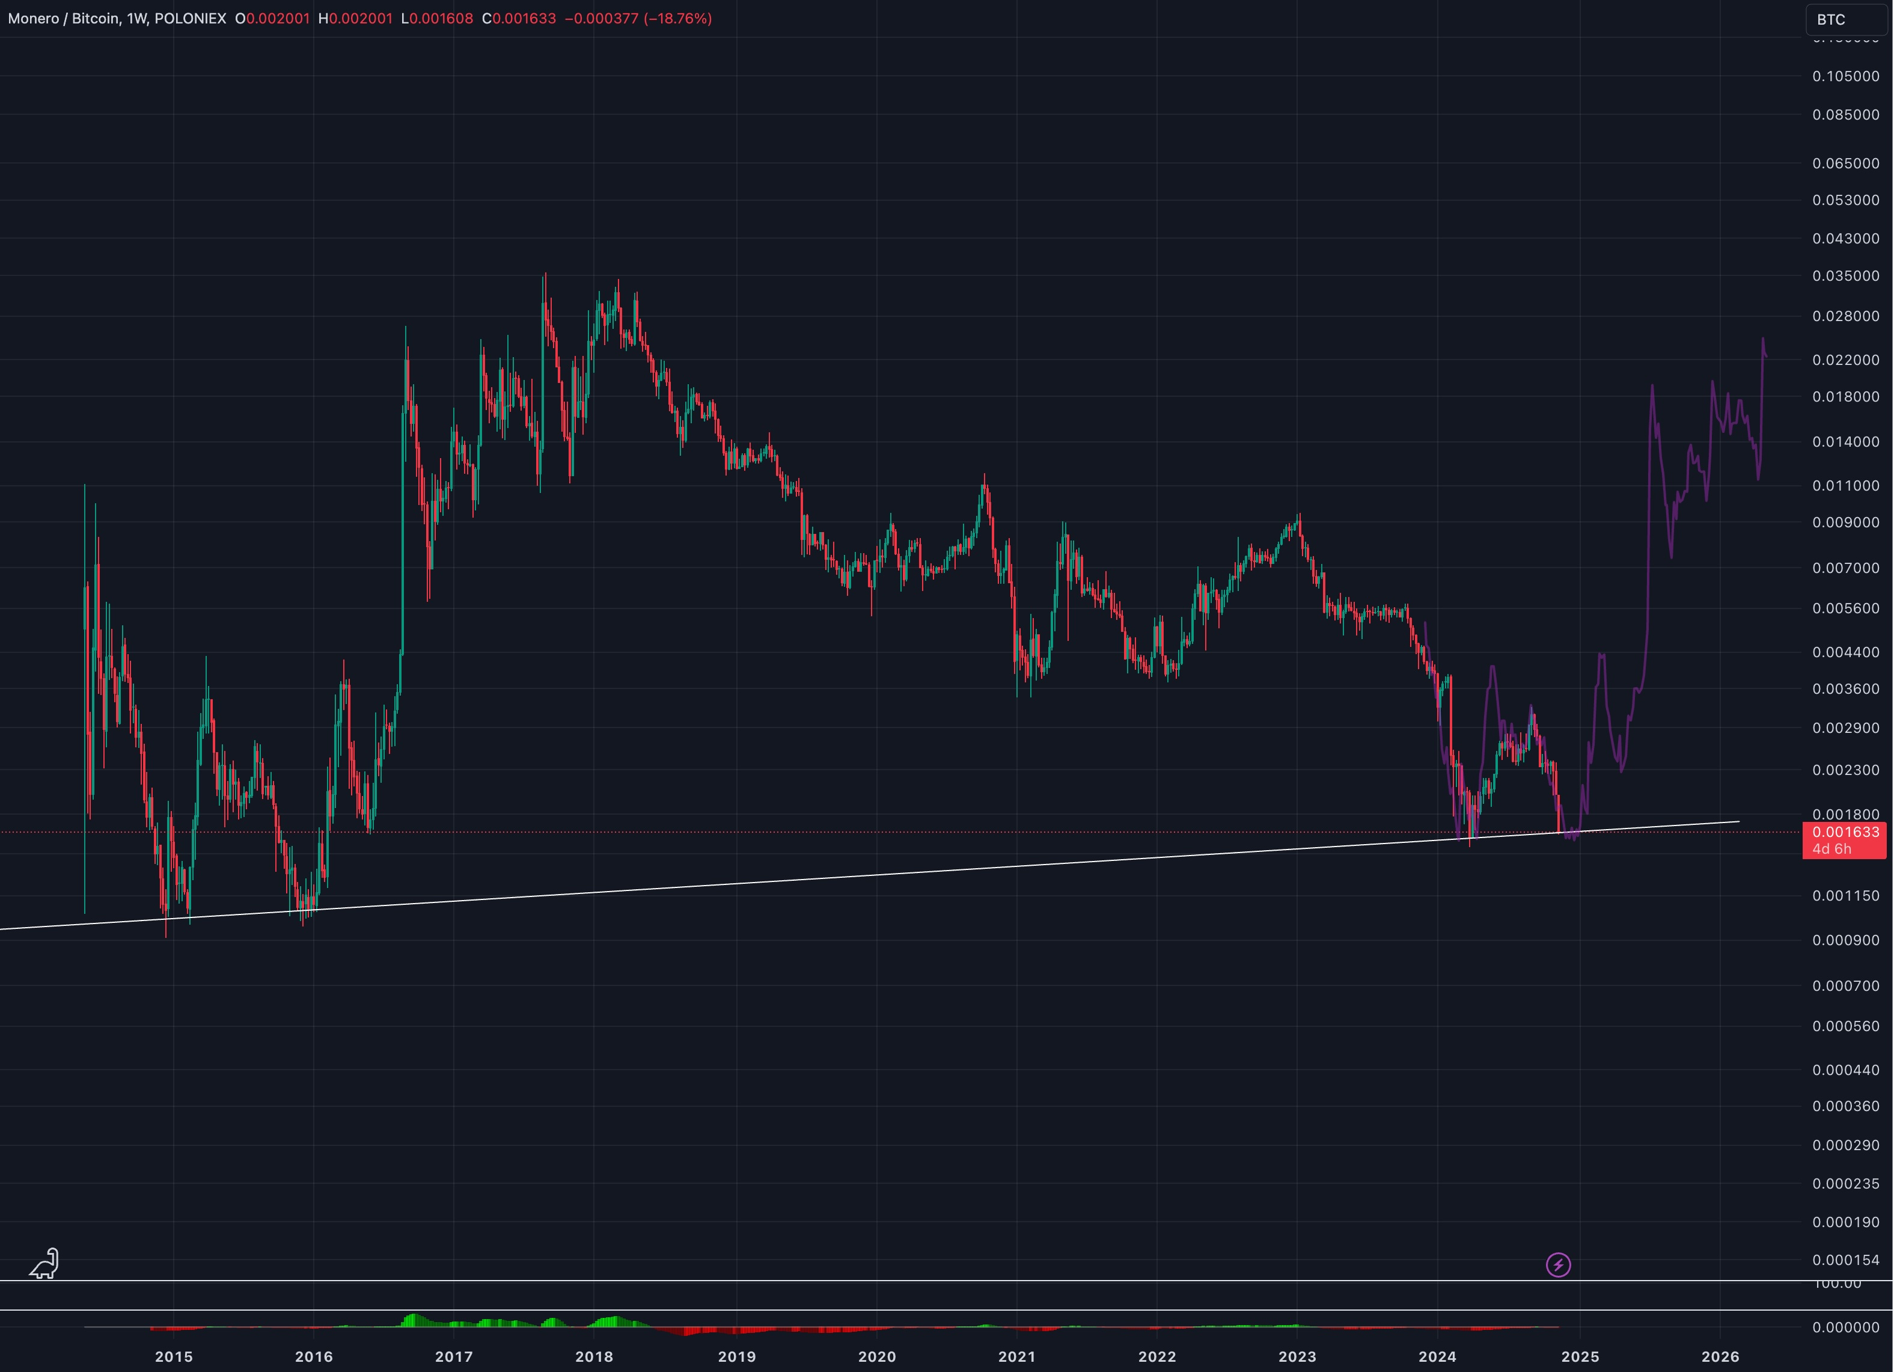Click the 2015 label on time axis

(174, 1356)
